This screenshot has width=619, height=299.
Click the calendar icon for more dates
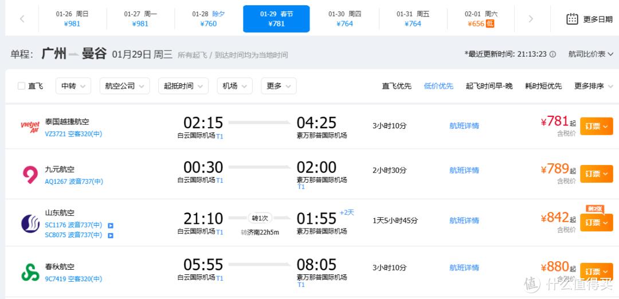tap(572, 19)
